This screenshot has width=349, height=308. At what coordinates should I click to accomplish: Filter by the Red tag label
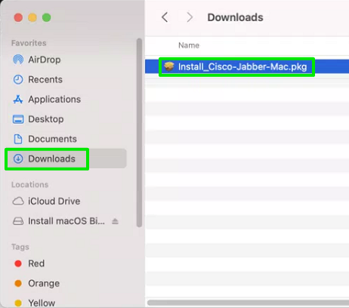click(36, 263)
